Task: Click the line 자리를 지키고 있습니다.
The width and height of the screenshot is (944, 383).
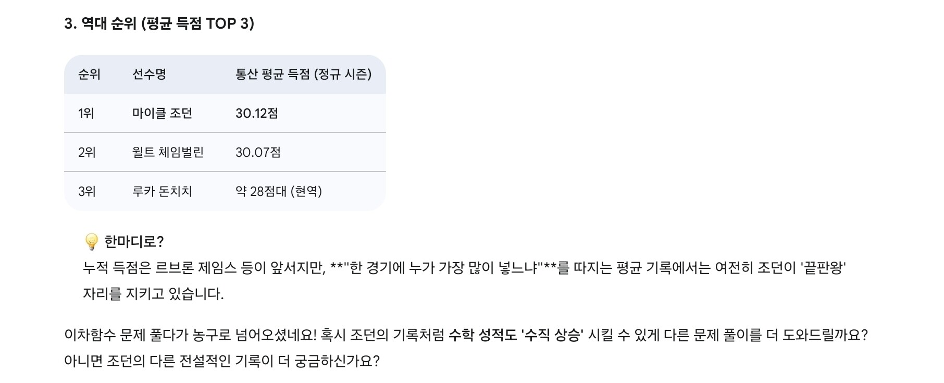Action: [x=153, y=294]
